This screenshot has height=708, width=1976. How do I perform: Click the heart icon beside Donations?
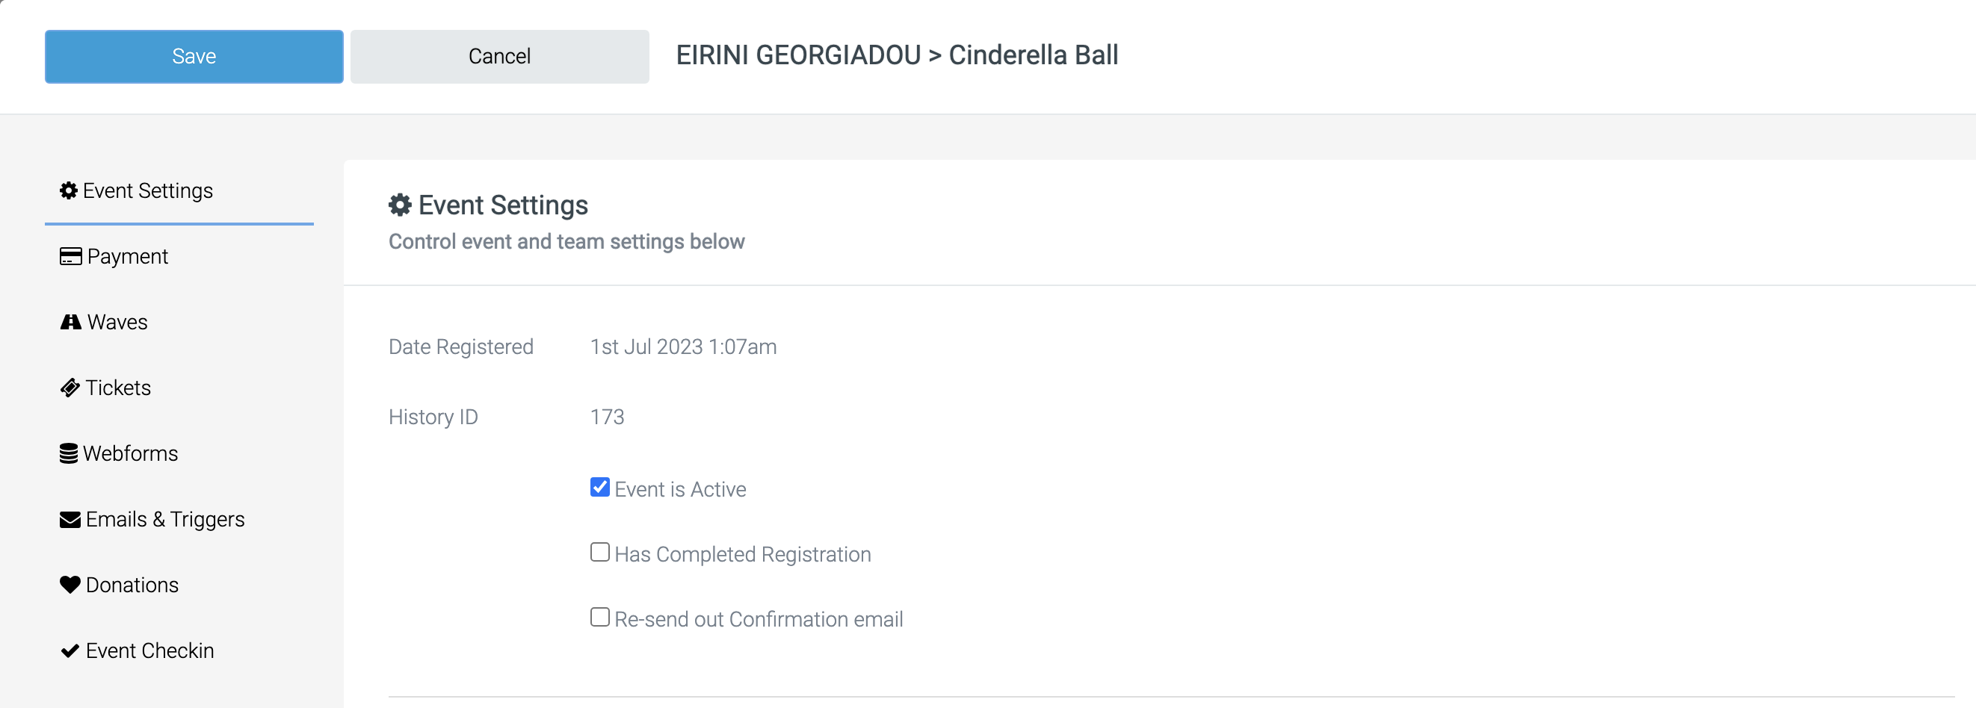(70, 585)
